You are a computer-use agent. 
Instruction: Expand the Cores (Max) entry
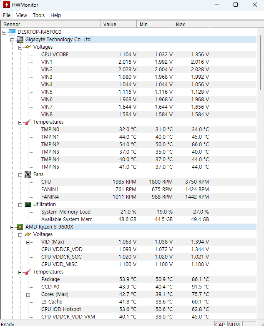tap(28, 295)
